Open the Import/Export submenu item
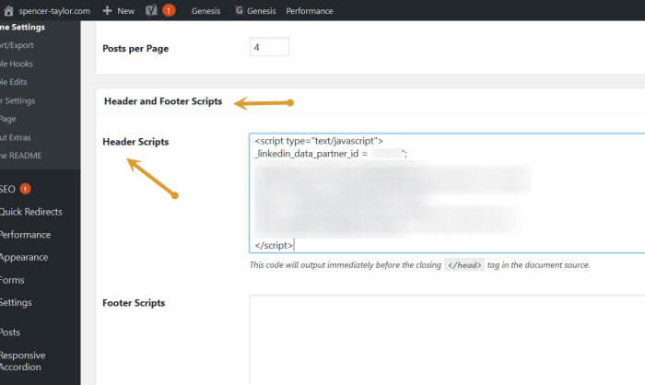The width and height of the screenshot is (645, 385). 17,45
